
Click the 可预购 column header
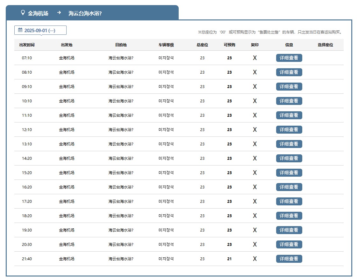click(x=229, y=45)
